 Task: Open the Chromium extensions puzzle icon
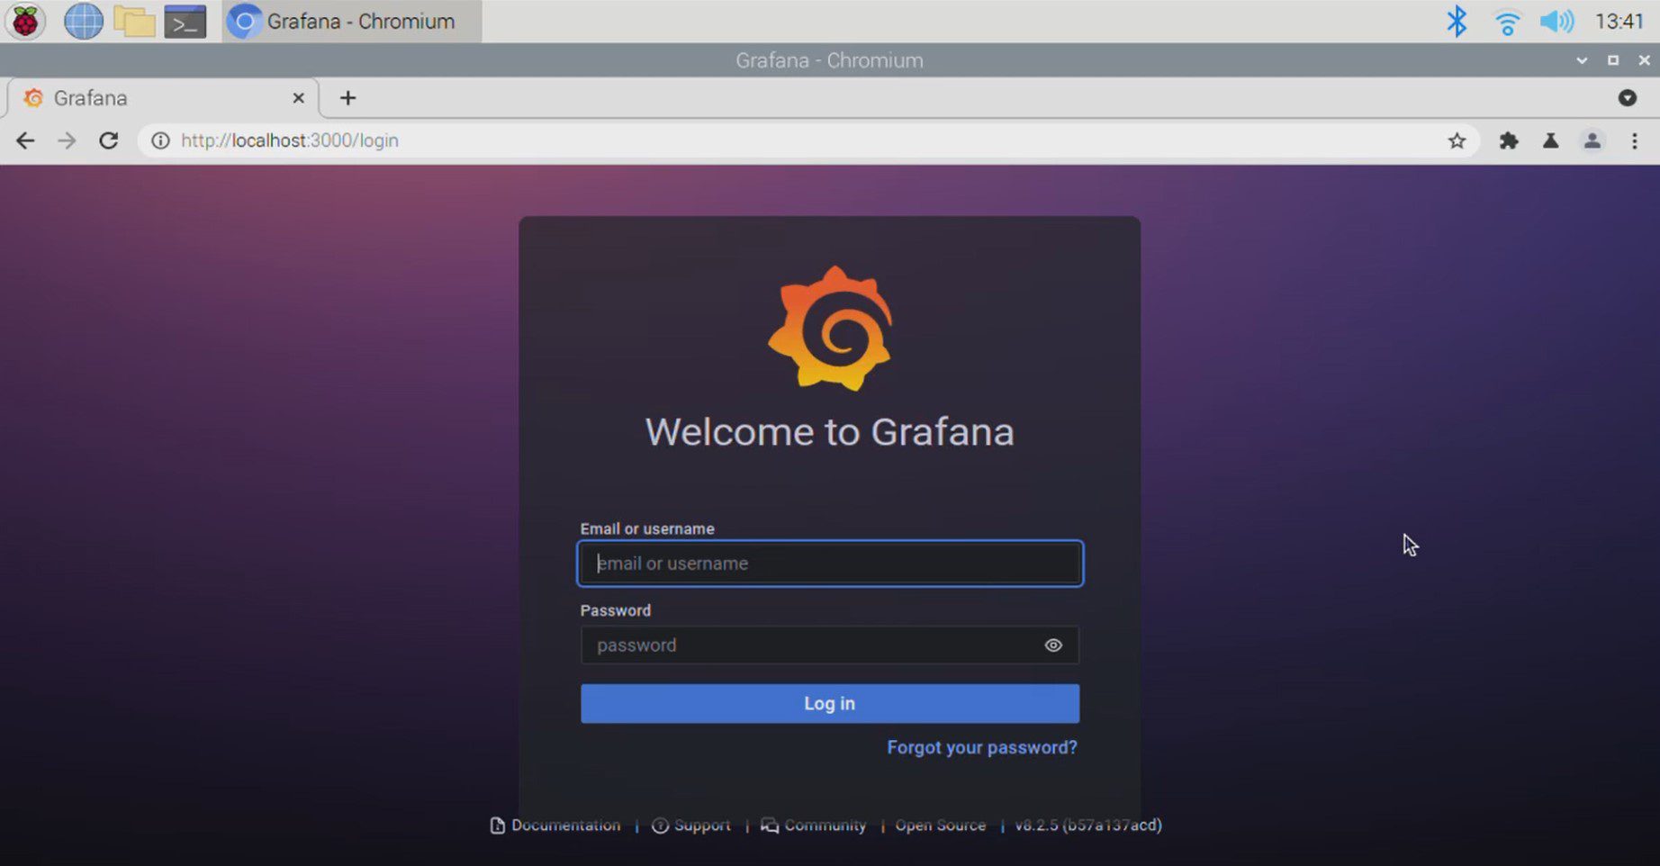tap(1509, 140)
